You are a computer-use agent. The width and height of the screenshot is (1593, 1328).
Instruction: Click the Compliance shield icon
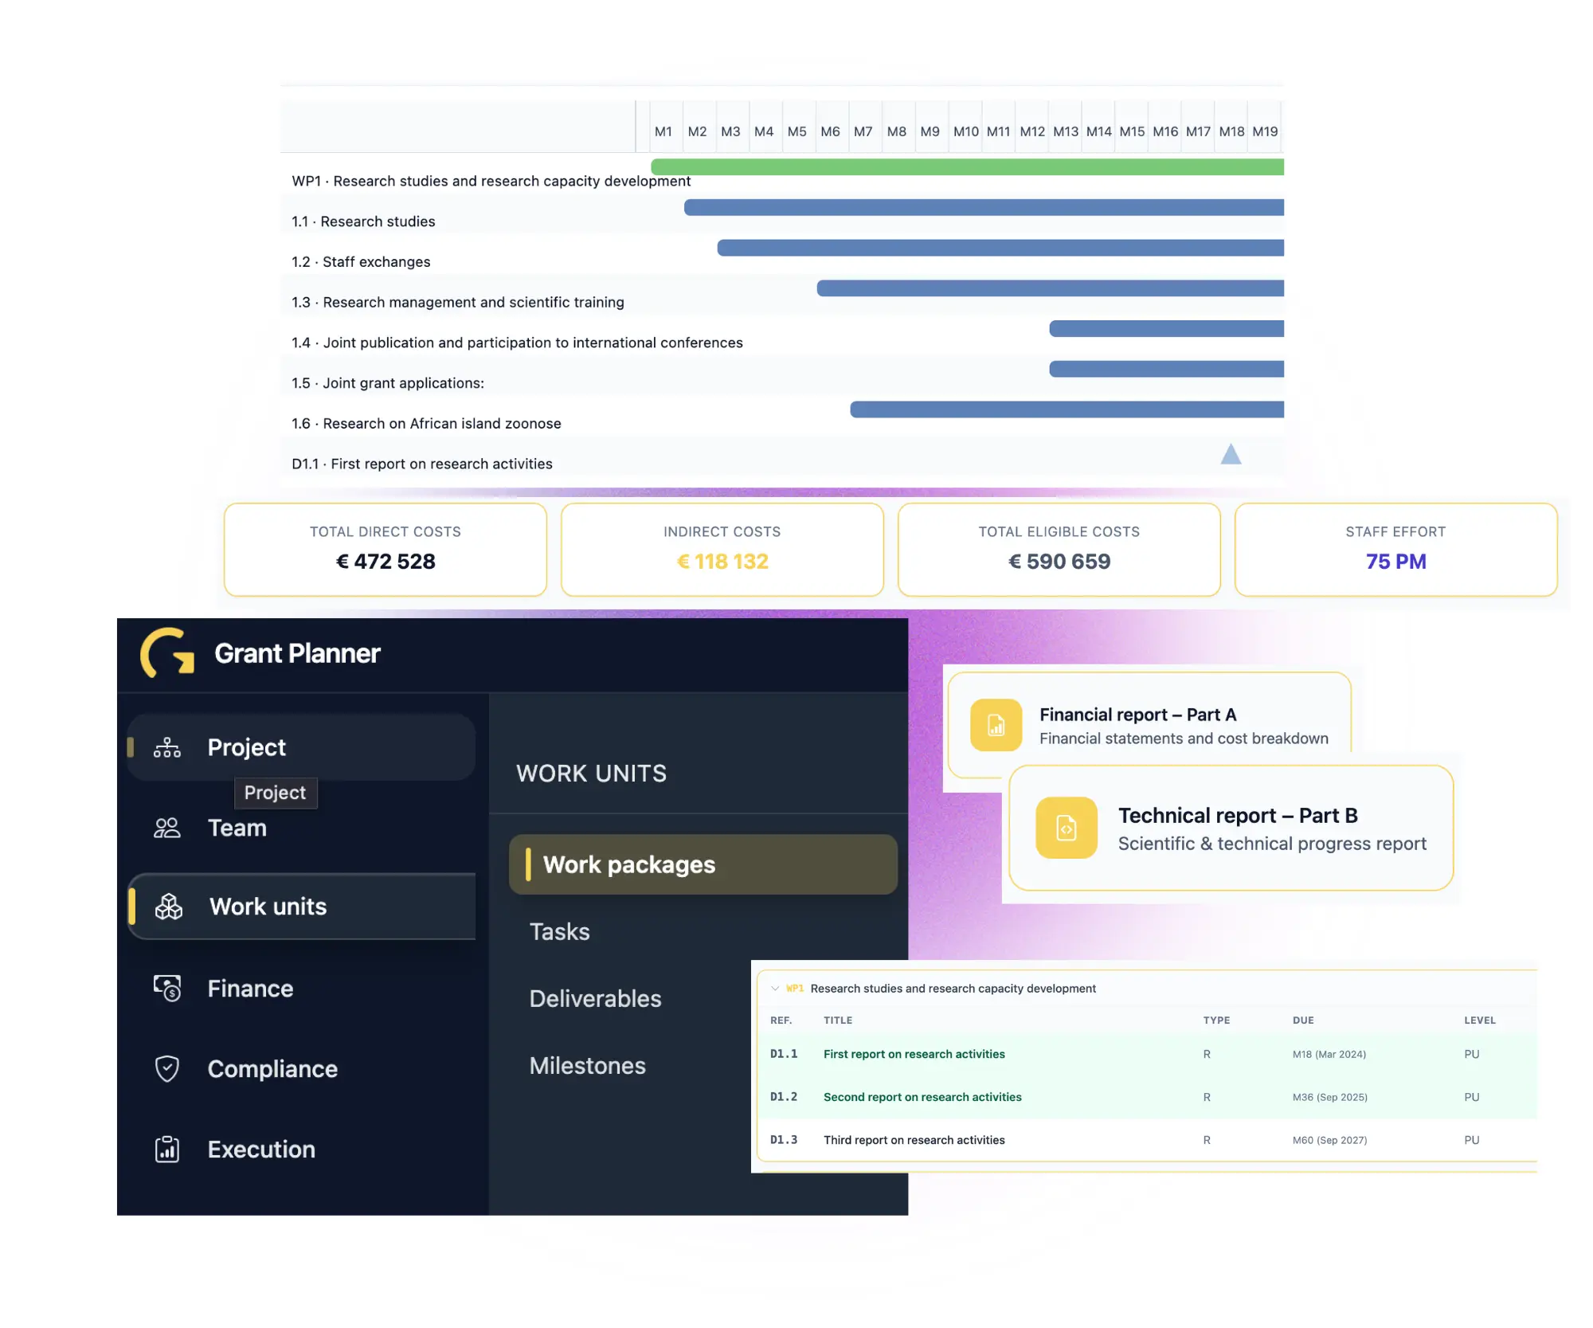point(167,1069)
